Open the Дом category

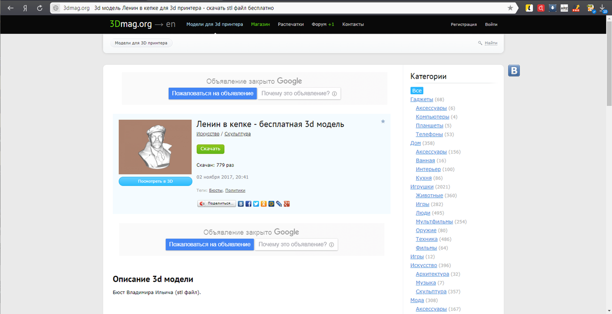tap(416, 143)
